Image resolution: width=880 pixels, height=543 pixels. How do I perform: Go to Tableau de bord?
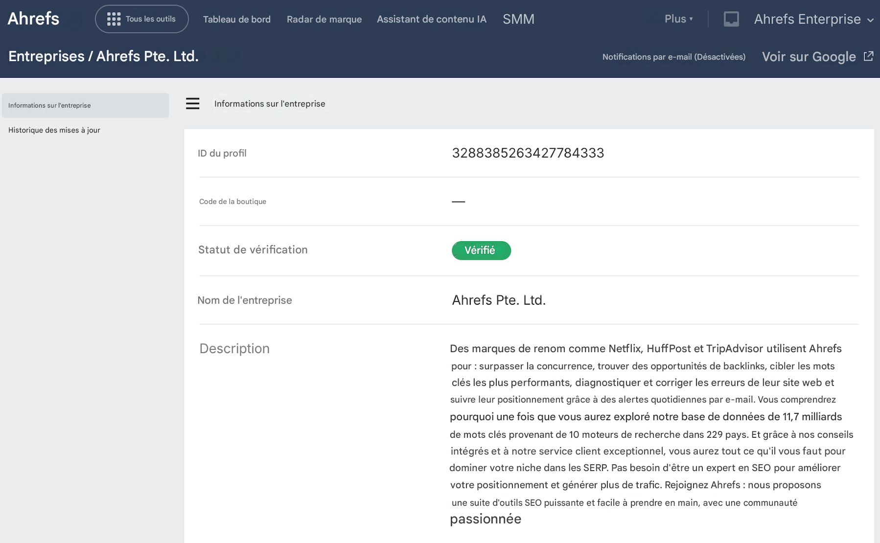pyautogui.click(x=237, y=19)
